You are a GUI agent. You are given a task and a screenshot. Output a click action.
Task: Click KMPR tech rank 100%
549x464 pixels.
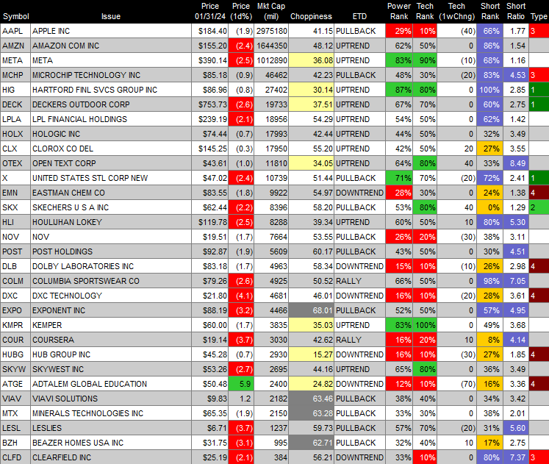pos(425,325)
